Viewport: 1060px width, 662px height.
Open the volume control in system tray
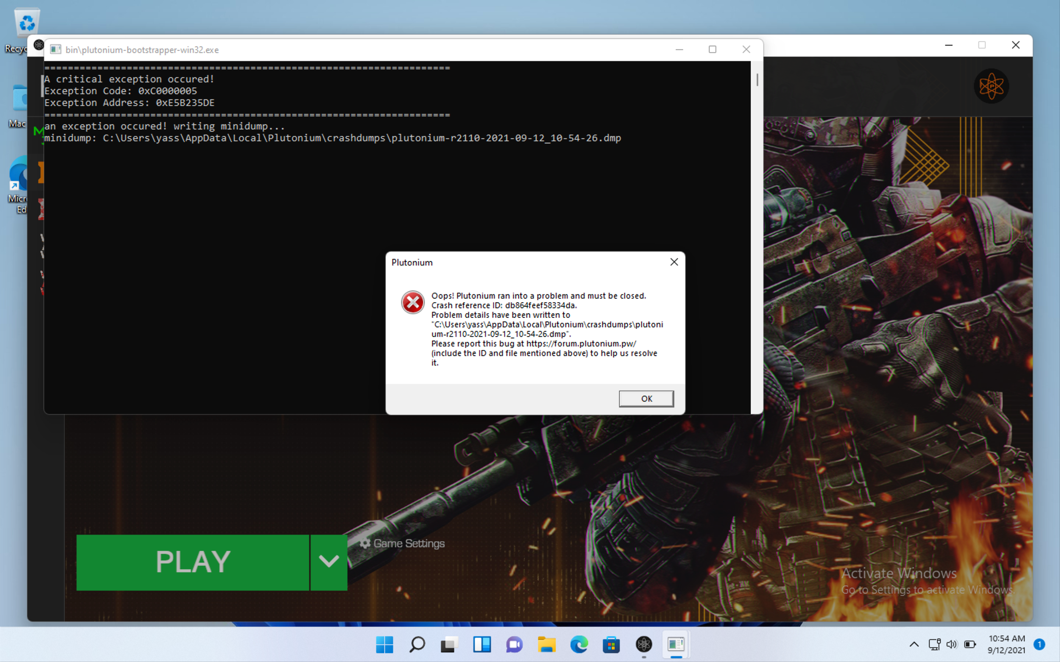(x=951, y=644)
